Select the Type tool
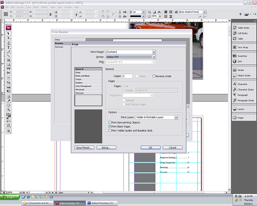Image resolution: width=257 pixels, height=206 pixels. (8, 47)
